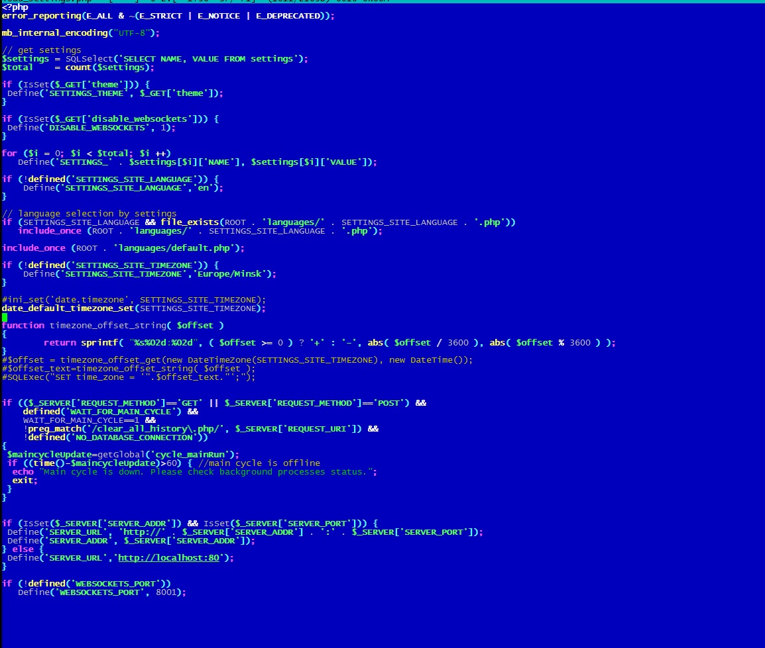The image size is (765, 648).
Task: Click the line containing file_exists(ROOT
Action: pos(259,222)
